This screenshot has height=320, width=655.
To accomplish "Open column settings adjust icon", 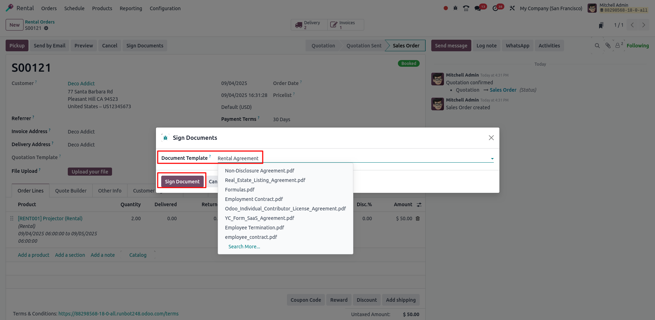I will pos(419,204).
